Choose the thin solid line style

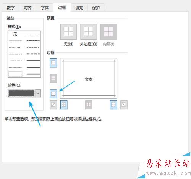pyautogui.click(x=15, y=74)
